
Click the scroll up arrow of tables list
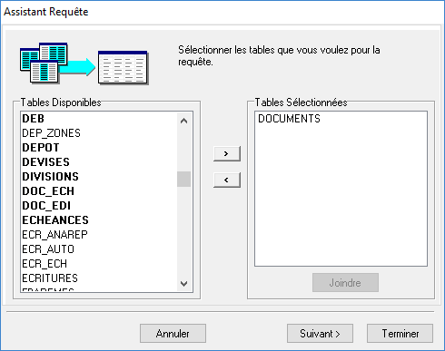[x=183, y=121]
